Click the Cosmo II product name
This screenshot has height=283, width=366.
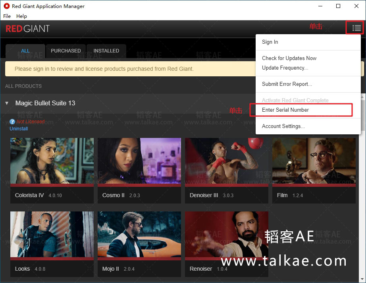pos(114,196)
